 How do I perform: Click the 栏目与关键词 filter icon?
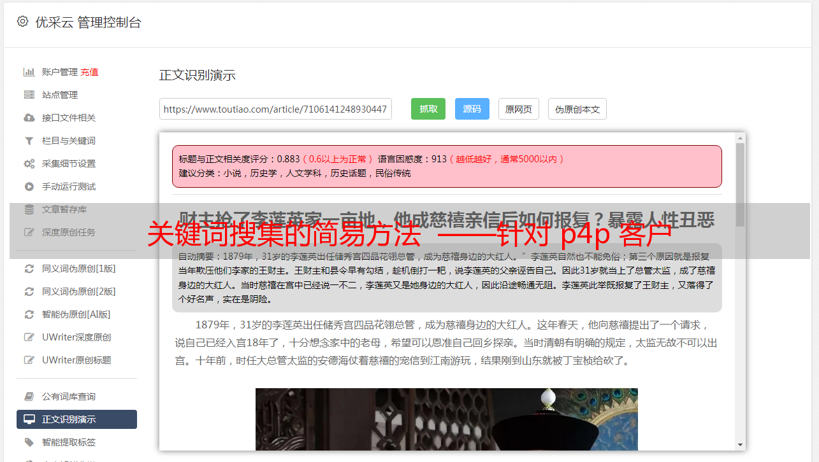pyautogui.click(x=29, y=141)
